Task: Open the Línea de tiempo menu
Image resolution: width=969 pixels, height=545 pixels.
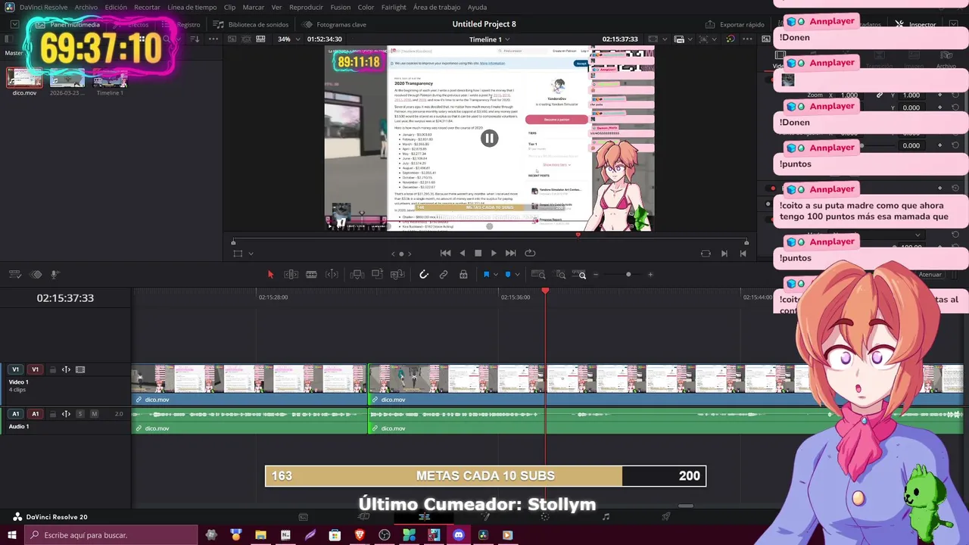Action: pos(192,7)
